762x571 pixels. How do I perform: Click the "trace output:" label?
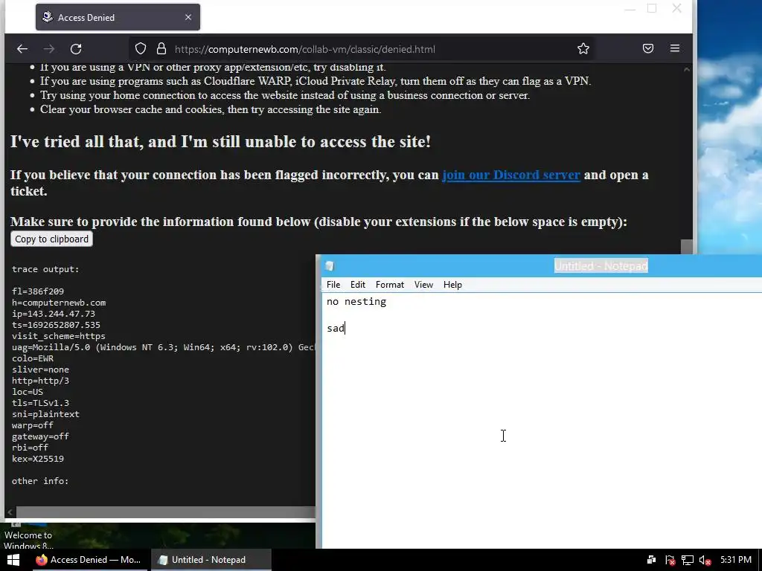click(45, 269)
